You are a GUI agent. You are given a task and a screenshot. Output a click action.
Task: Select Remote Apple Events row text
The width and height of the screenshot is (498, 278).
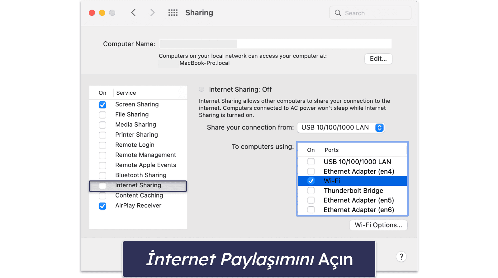tap(145, 165)
